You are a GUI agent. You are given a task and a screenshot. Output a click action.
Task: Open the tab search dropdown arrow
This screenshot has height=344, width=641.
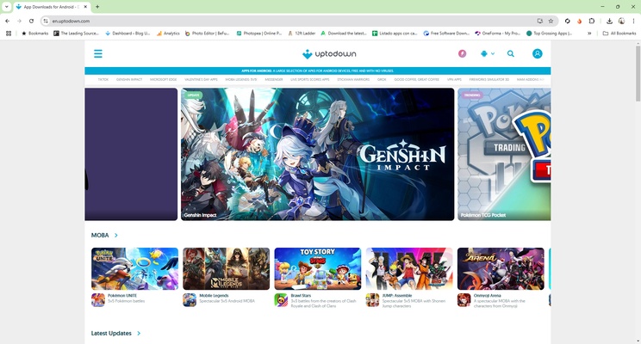(x=7, y=7)
